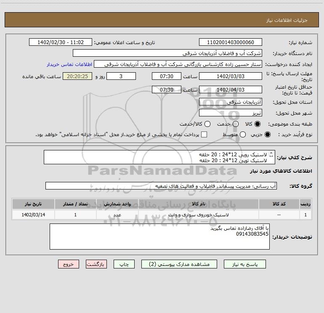Check the اسناد خزانه اسلامی payment checkbox

[204, 134]
